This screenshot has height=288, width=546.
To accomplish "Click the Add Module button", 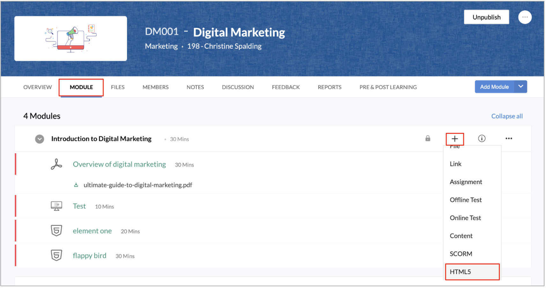I will (x=494, y=87).
